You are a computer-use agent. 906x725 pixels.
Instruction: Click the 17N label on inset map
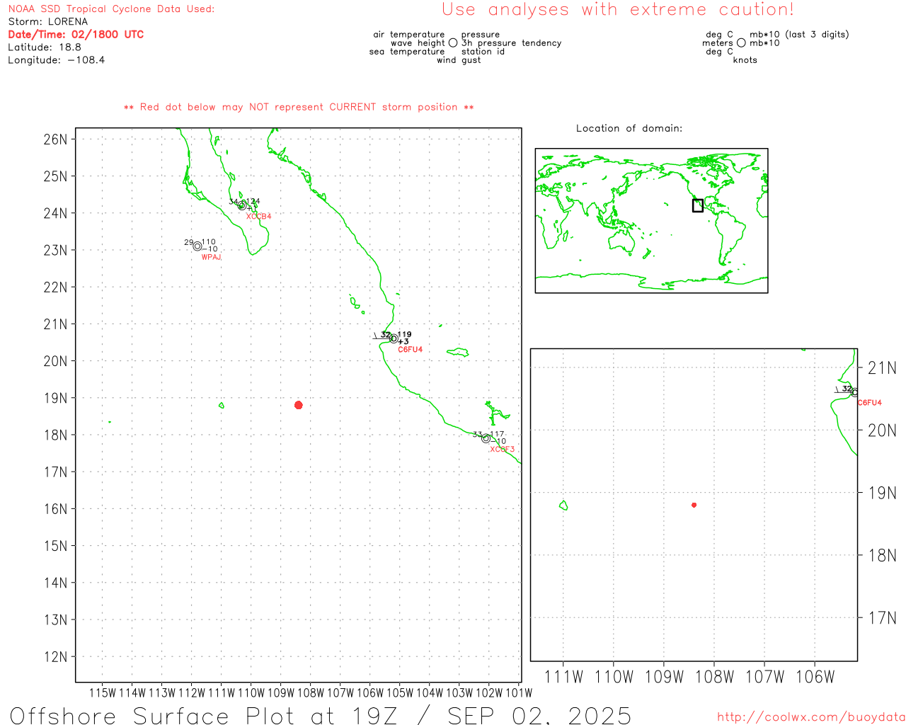click(x=882, y=617)
